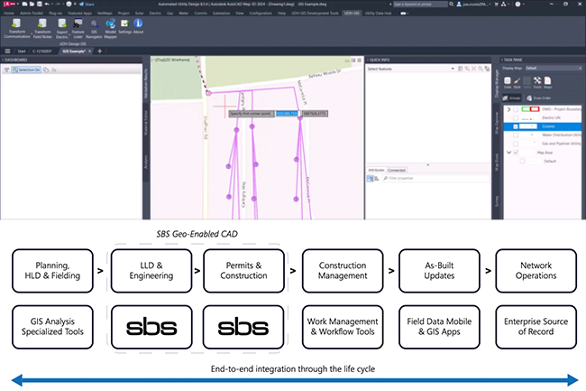Expand the DWG Project Boundary layer
The image size is (586, 391).
coord(508,110)
